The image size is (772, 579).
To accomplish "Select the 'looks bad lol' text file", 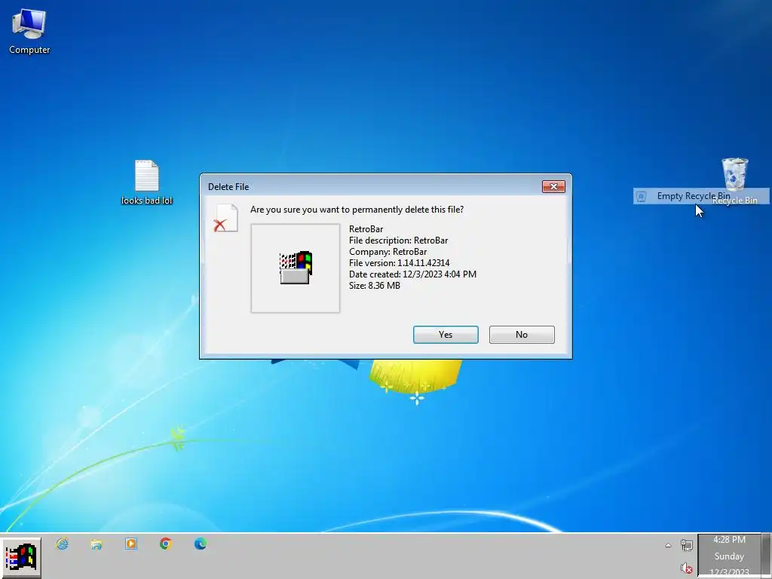I will pos(147,182).
